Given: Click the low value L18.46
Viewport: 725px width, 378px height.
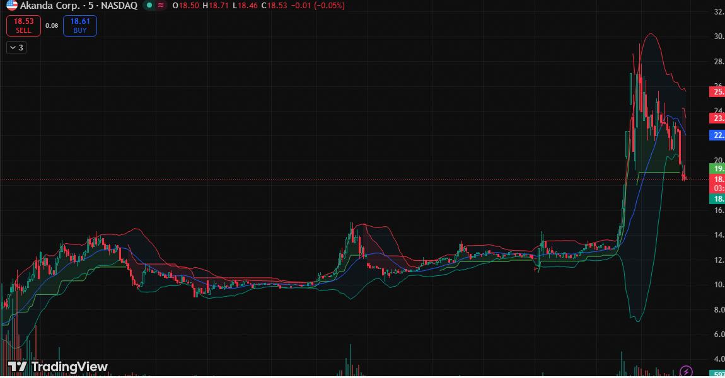Looking at the screenshot, I should pos(245,6).
